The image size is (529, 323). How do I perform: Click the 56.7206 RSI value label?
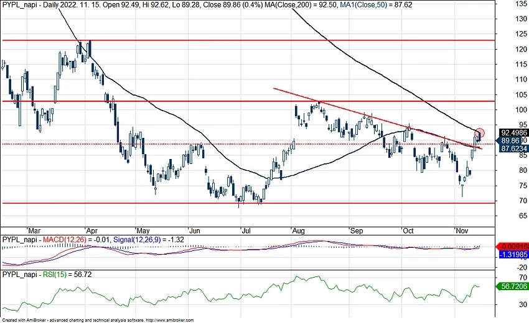tap(513, 286)
